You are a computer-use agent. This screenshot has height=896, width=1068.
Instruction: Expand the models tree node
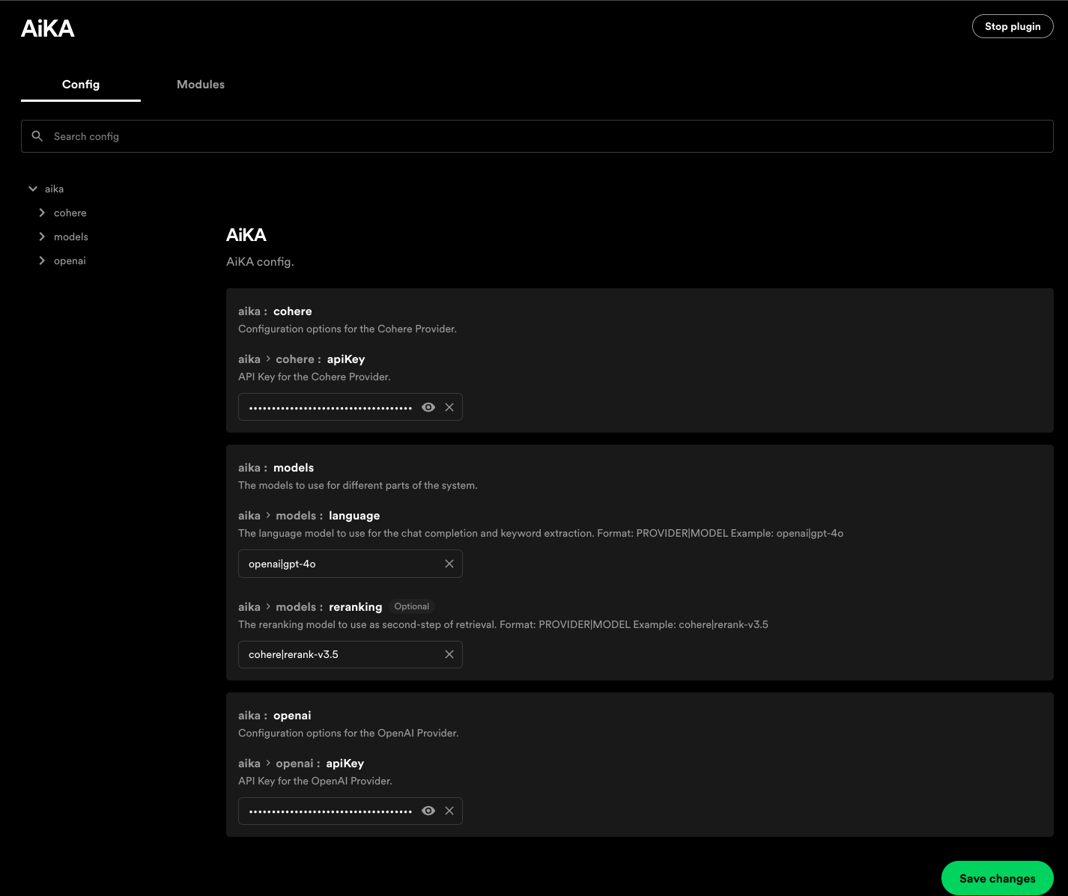click(x=42, y=237)
